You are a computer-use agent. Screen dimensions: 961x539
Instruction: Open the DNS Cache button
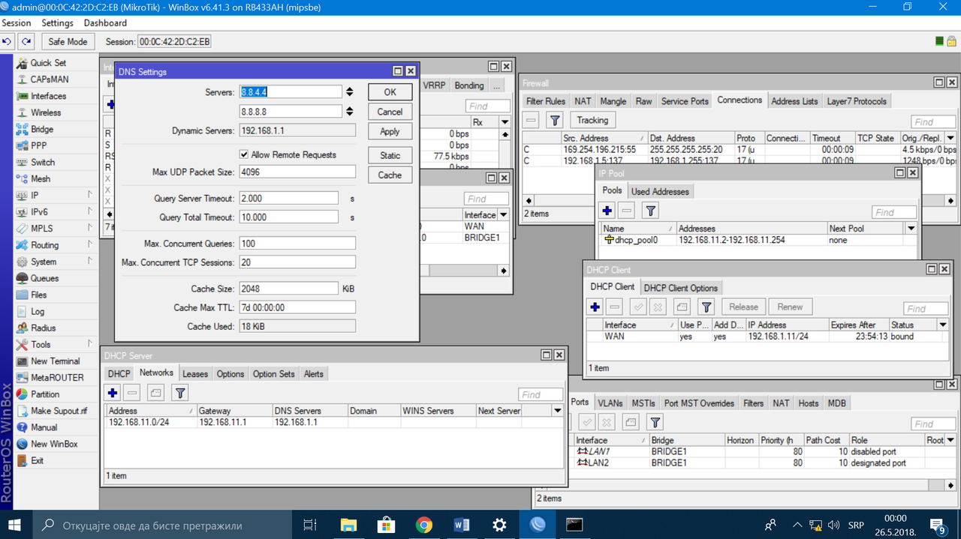click(x=390, y=175)
